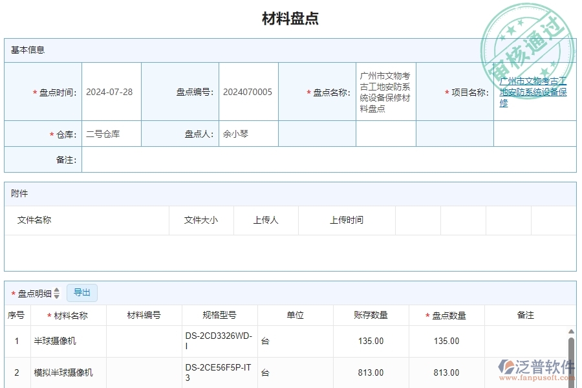Click the up arrow beside 盘点明细
Screen dimensions: 582x388
[x=58, y=290]
